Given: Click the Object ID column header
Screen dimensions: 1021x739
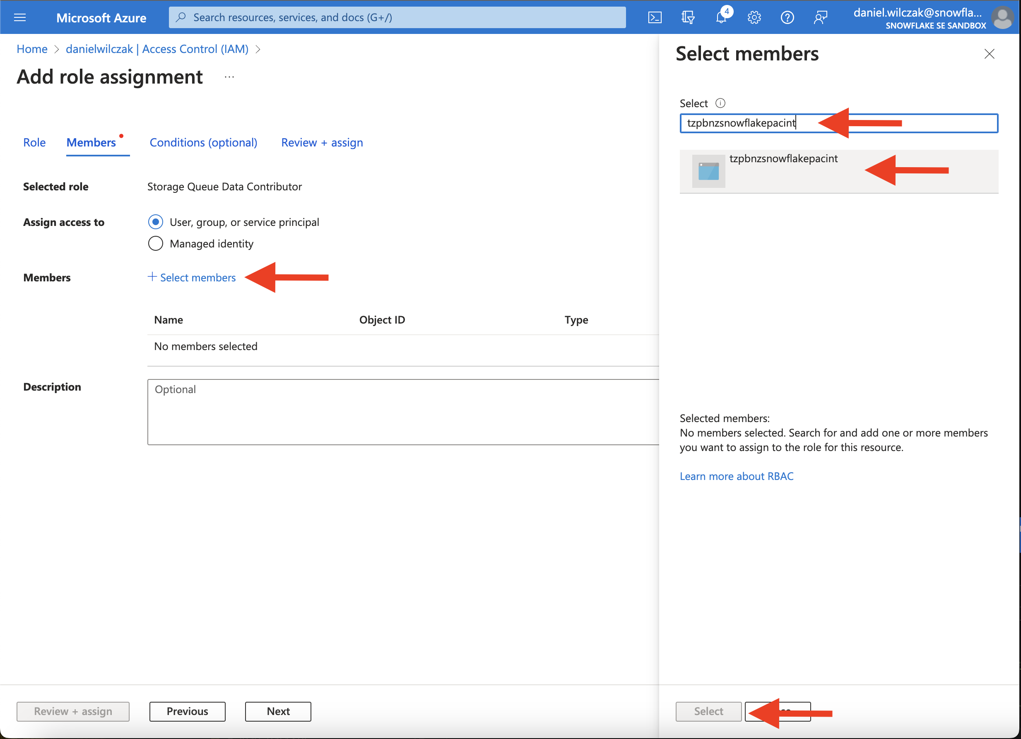Looking at the screenshot, I should [x=382, y=320].
